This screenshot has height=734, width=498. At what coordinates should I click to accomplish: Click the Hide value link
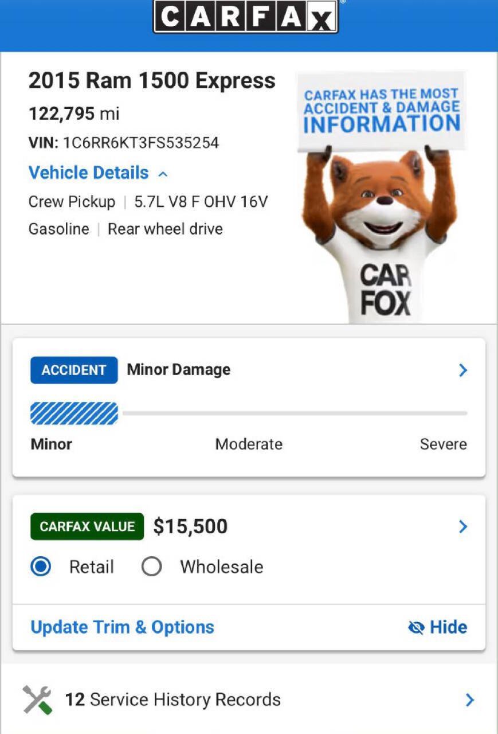437,627
